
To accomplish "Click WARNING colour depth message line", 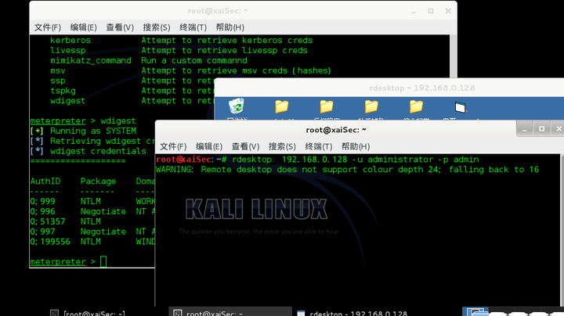I will point(348,170).
